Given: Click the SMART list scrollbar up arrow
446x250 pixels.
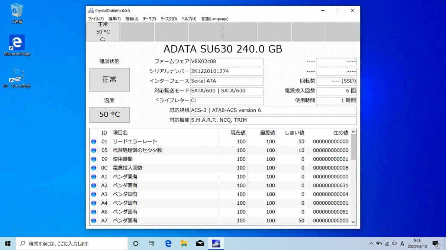Looking at the screenshot, I should point(353,131).
